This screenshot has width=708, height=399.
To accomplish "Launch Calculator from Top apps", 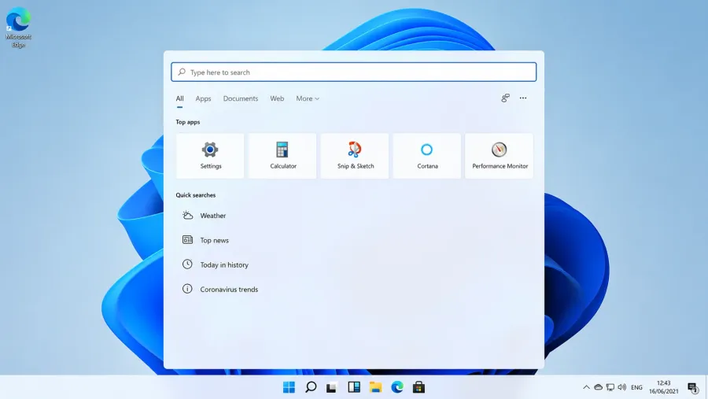I will pyautogui.click(x=282, y=156).
